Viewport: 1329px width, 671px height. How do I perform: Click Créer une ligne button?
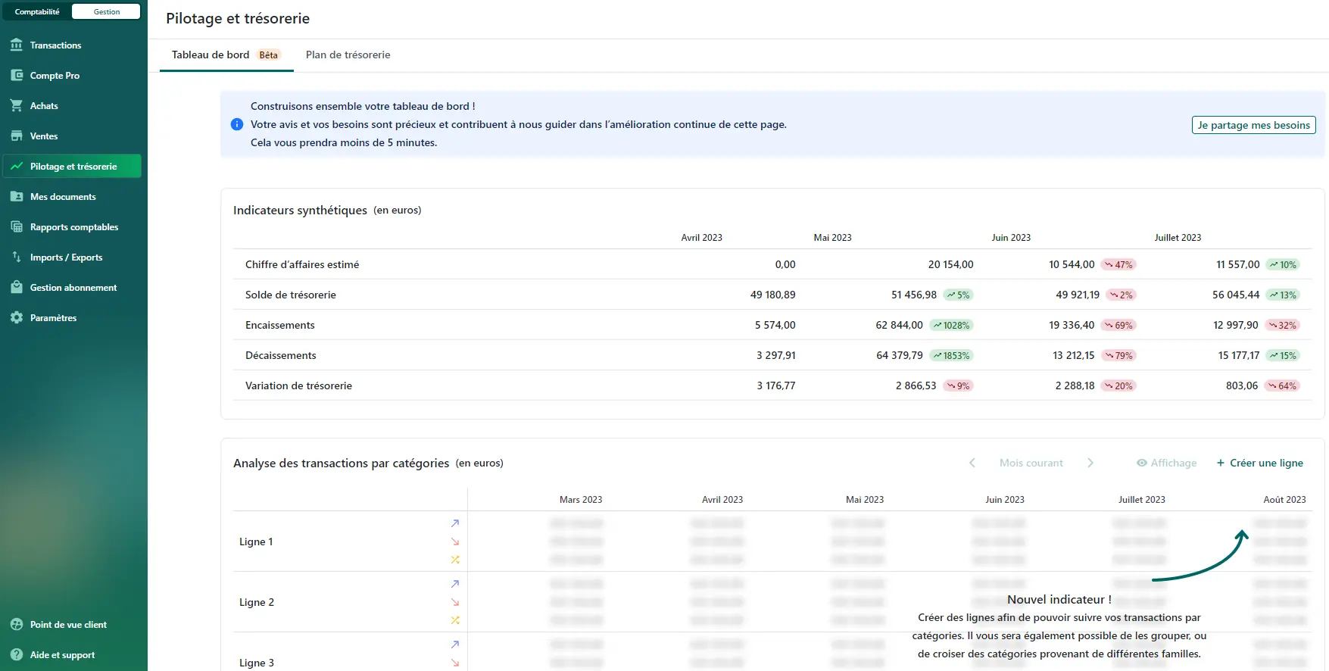(1260, 463)
